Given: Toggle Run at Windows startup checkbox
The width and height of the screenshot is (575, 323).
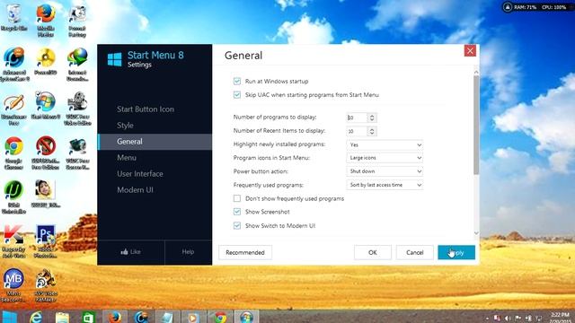Looking at the screenshot, I should point(237,82).
